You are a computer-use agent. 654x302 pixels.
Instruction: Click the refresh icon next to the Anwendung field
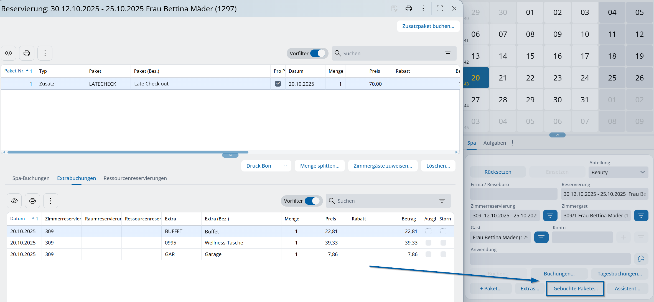pos(641,259)
